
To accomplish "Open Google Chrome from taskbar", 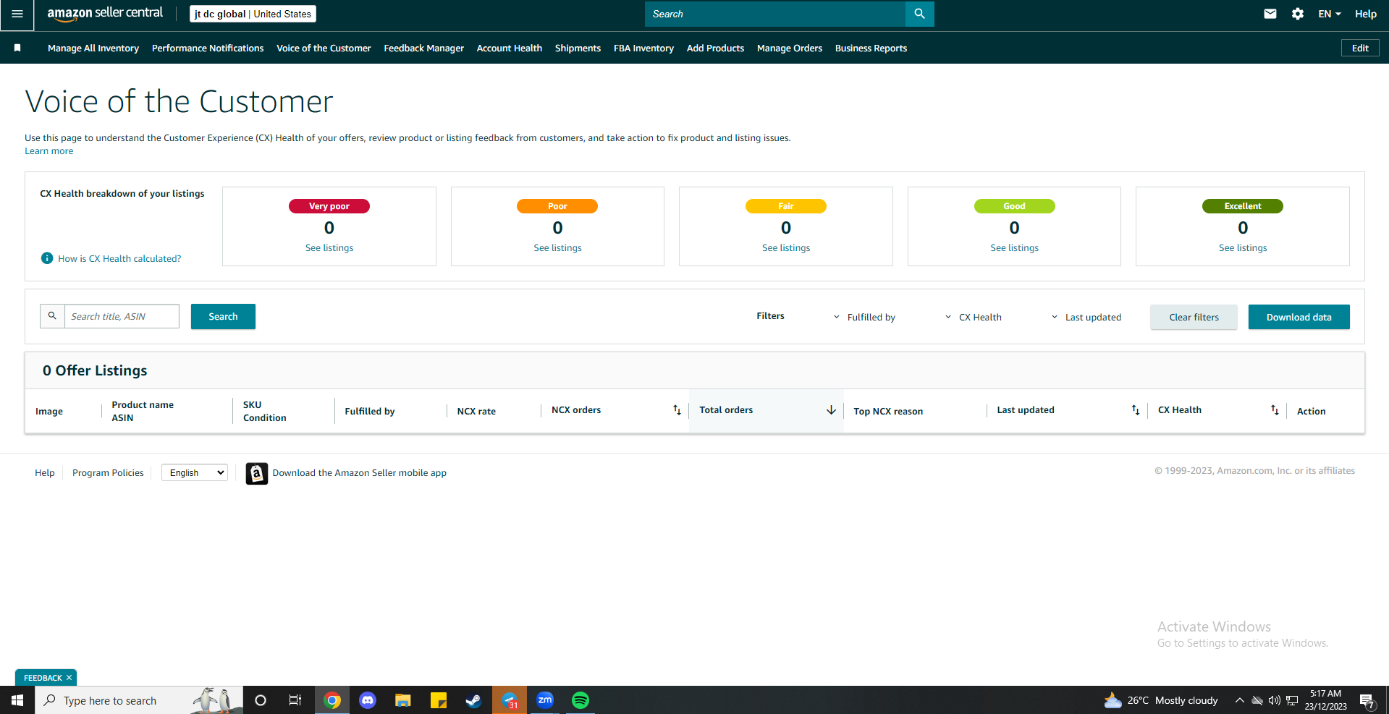I will [x=332, y=700].
